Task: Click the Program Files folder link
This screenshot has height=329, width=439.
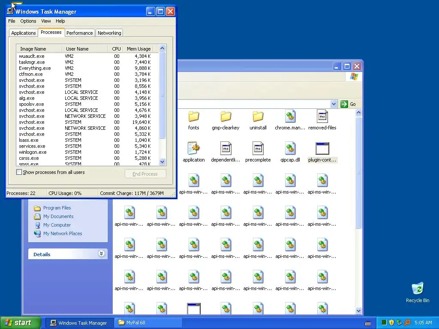Action: coord(57,208)
